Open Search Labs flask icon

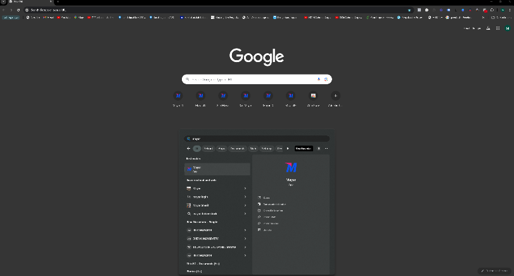(488, 28)
